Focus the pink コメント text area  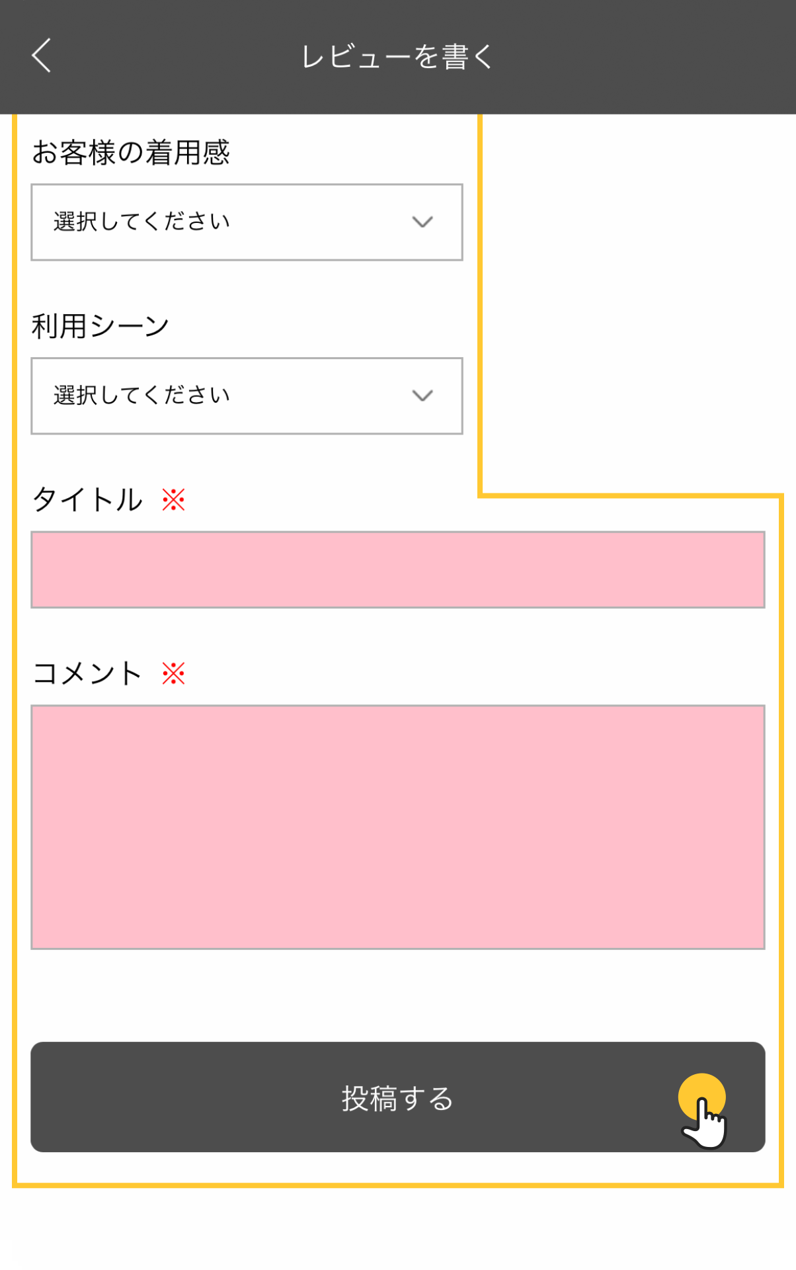point(397,827)
